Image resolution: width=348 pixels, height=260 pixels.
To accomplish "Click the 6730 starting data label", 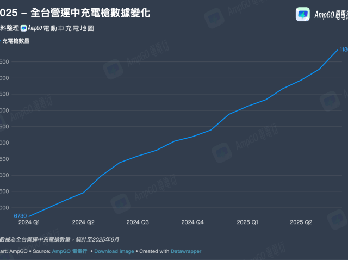I will 20,216.
